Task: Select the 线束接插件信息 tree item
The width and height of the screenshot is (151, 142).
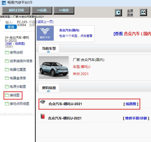Action: [x=21, y=61]
